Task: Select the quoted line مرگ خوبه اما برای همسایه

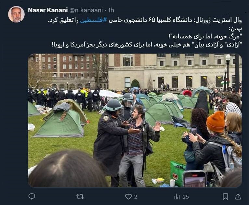Action: [x=205, y=37]
